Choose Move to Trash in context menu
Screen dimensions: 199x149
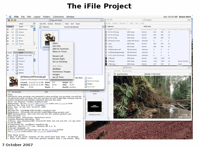click(x=59, y=52)
